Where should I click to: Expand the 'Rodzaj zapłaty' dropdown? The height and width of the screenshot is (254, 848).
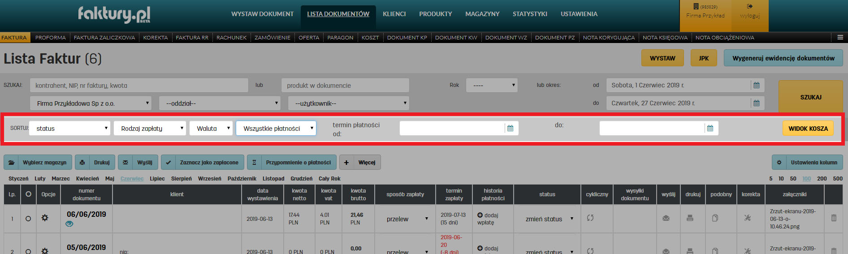150,129
